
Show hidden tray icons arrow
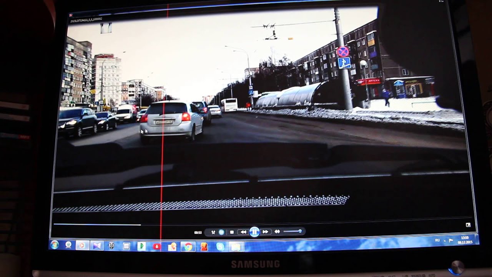pyautogui.click(x=445, y=240)
